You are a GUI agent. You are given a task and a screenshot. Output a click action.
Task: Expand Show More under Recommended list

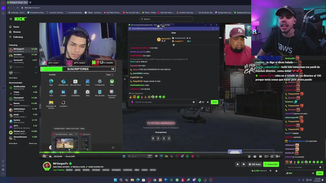pos(13,143)
